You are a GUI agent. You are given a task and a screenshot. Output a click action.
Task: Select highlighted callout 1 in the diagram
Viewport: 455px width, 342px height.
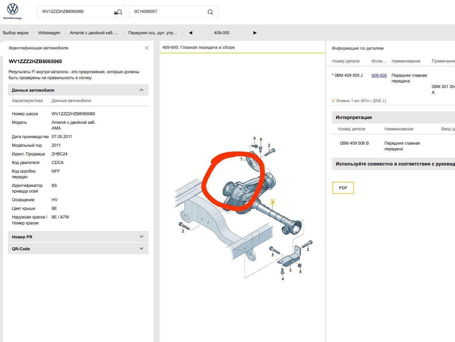273,202
